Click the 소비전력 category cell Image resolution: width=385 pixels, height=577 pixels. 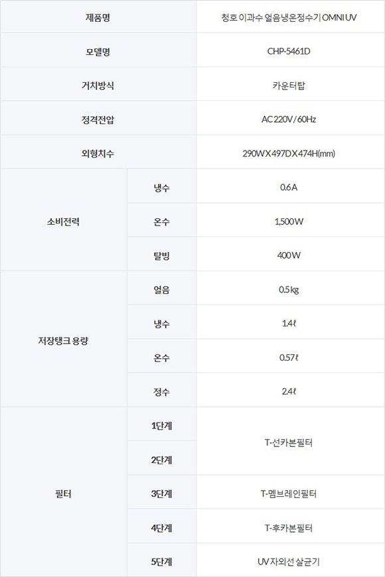point(63,222)
